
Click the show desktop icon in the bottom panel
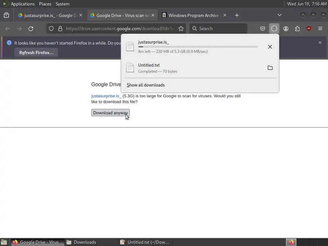pyautogui.click(x=4, y=242)
